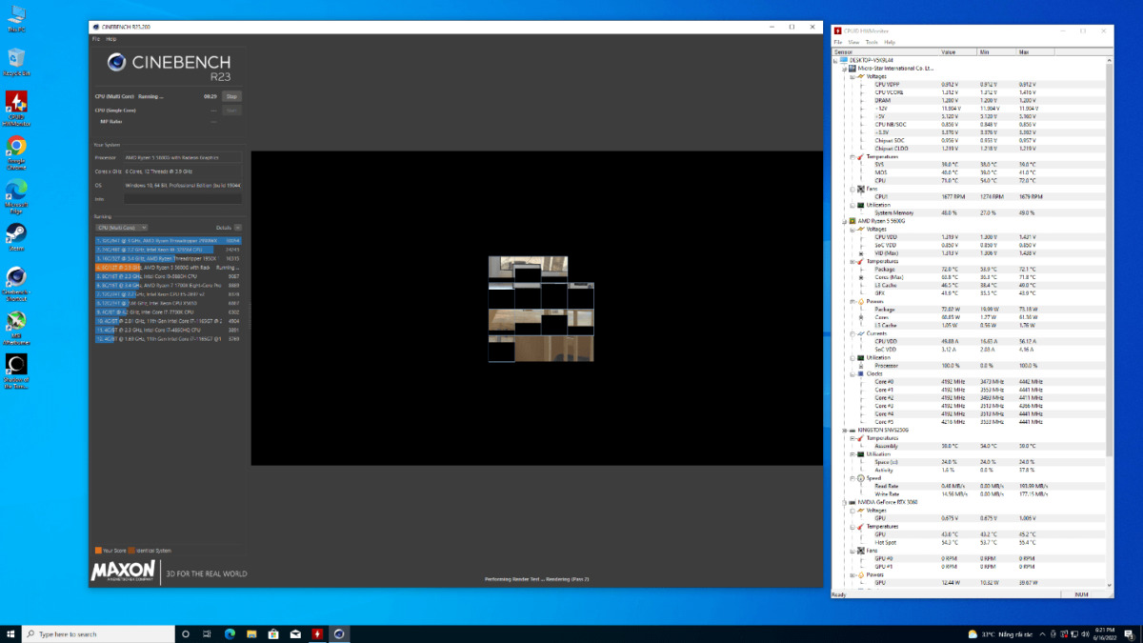The width and height of the screenshot is (1143, 643).
Task: Collapse the AMD Ryzen 5 5600G tree node
Action: [x=844, y=220]
